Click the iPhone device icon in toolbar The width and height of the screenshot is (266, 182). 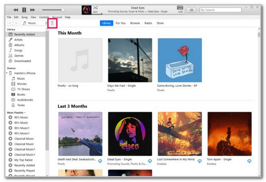tap(52, 23)
